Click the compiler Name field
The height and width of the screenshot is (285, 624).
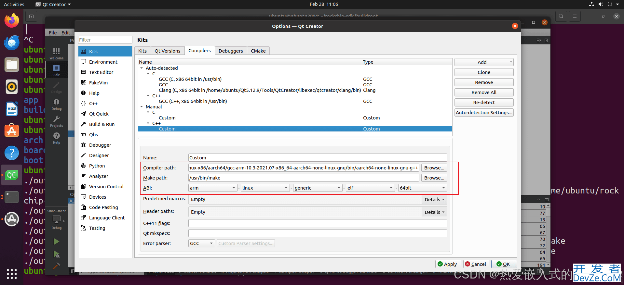(x=318, y=158)
